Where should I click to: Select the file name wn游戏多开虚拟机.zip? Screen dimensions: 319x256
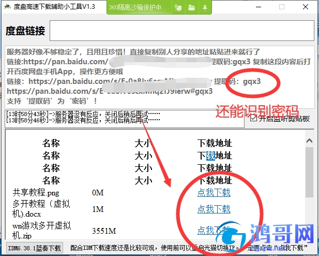[x=41, y=231]
